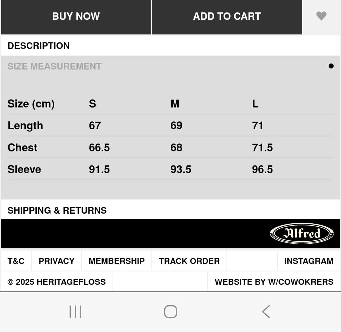Go to the Membership page

(x=117, y=261)
